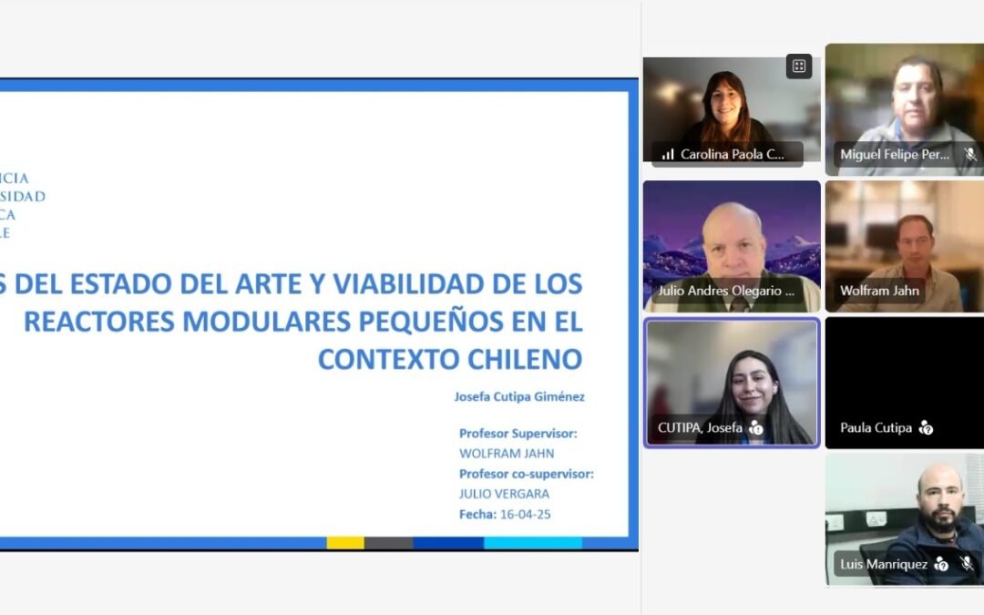Click the badge icon next to CUTIPA, Josefa

point(755,427)
